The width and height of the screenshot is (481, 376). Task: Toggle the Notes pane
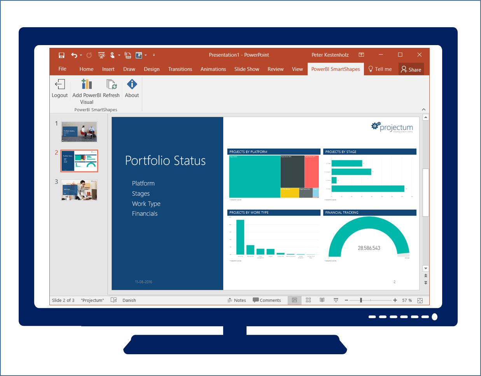237,300
